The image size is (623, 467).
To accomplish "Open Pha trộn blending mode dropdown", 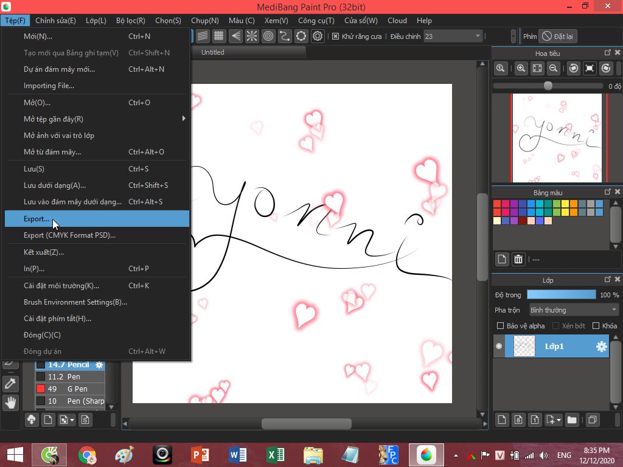I will tap(574, 310).
